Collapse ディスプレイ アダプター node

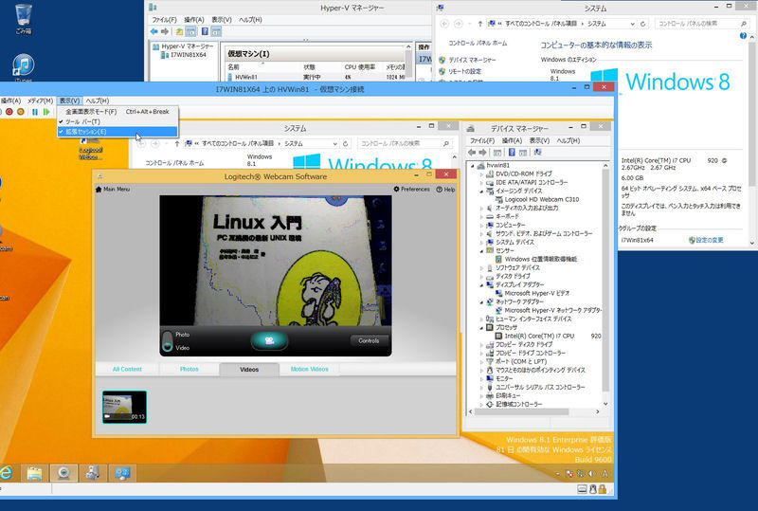tap(481, 284)
